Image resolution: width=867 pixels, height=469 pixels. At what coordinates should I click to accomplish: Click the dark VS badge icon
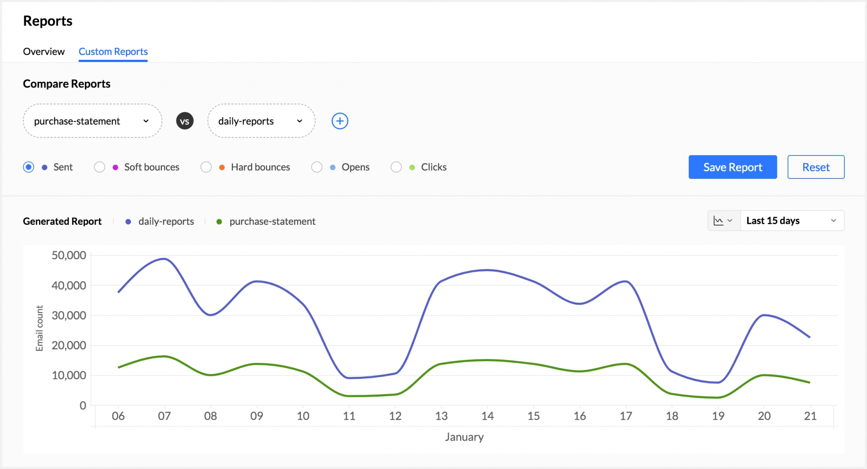185,121
